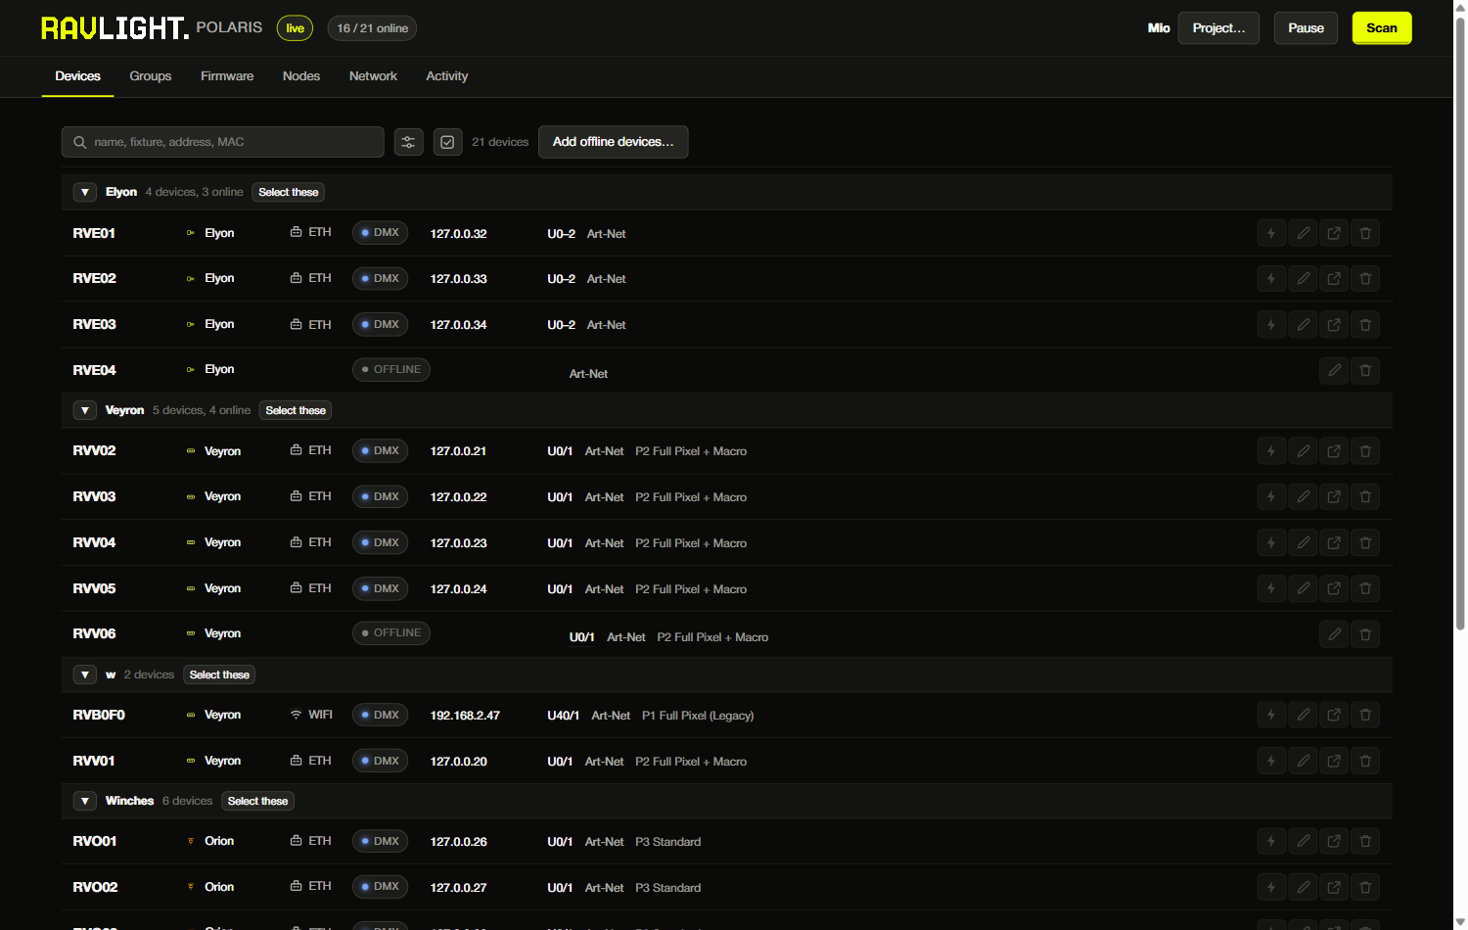Image resolution: width=1468 pixels, height=930 pixels.
Task: Delete device RVE03 with trash icon
Action: (1365, 325)
